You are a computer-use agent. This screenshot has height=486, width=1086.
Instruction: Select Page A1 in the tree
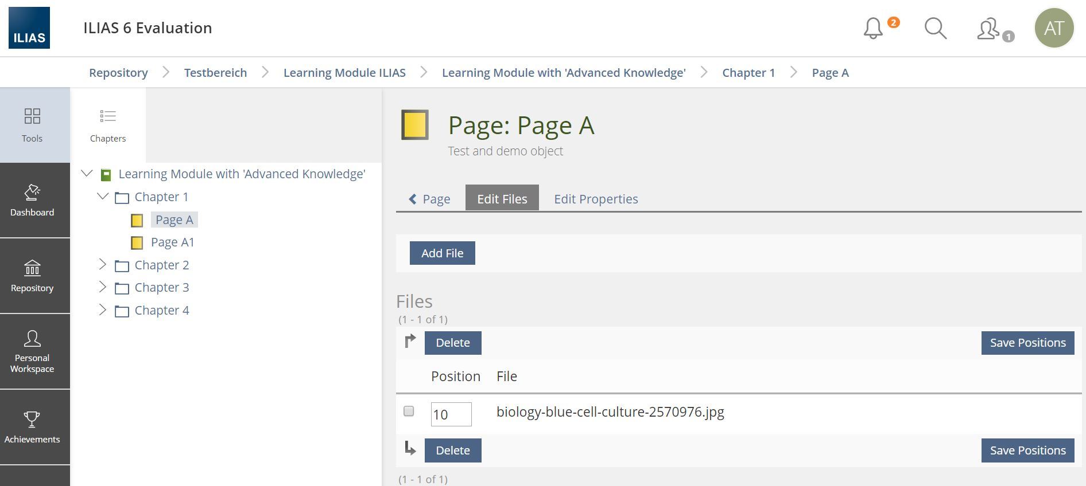(x=172, y=242)
